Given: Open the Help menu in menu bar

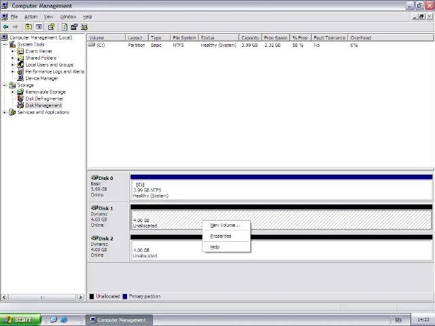Looking at the screenshot, I should 88,16.
